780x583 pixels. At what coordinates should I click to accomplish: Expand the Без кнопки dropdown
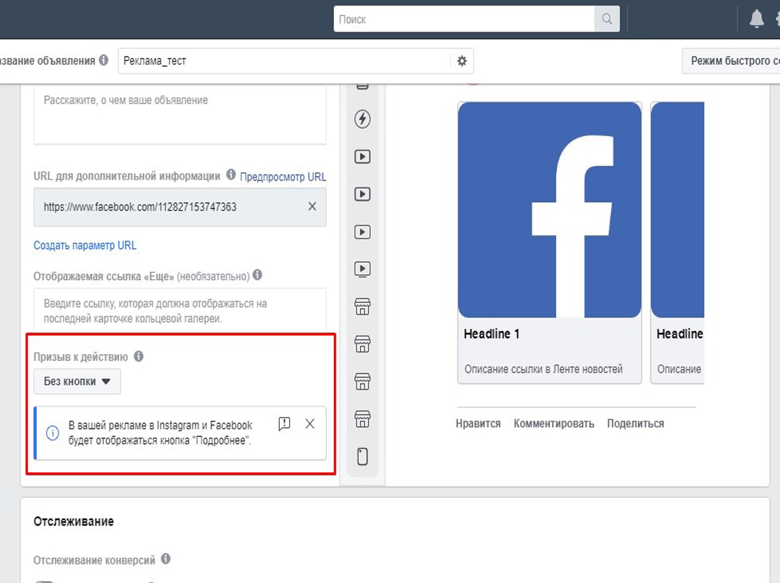(x=77, y=381)
